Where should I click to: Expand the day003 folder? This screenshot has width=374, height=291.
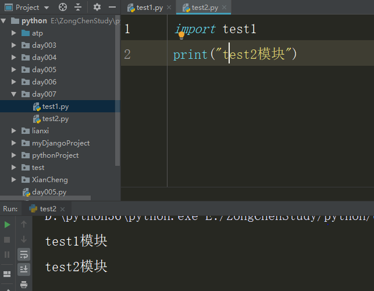[14, 45]
